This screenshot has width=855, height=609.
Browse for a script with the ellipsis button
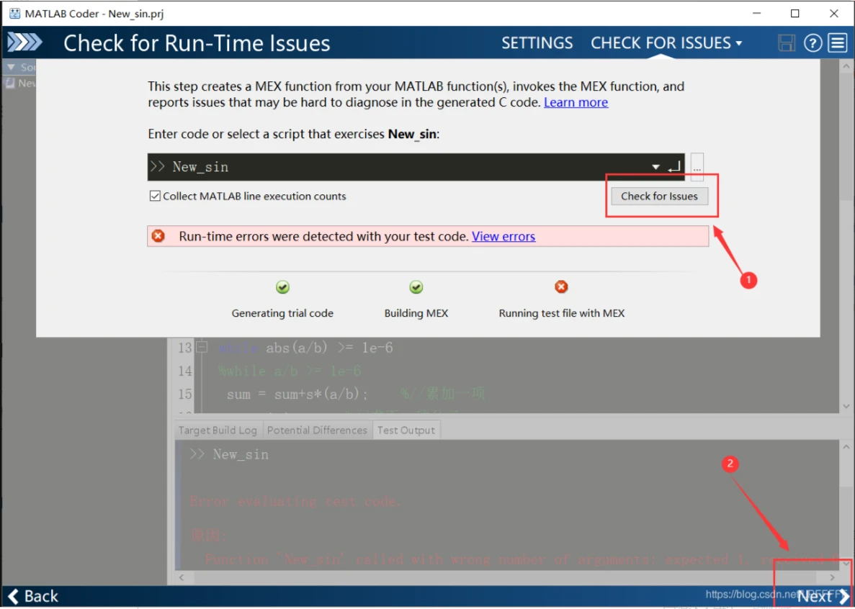697,167
